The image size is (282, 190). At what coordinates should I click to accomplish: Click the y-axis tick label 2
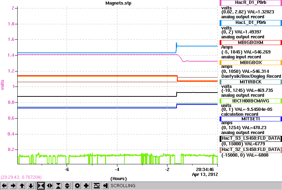tap(13, 8)
